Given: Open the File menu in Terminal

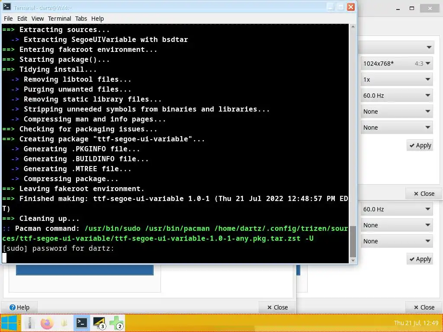Looking at the screenshot, I should pos(8,19).
